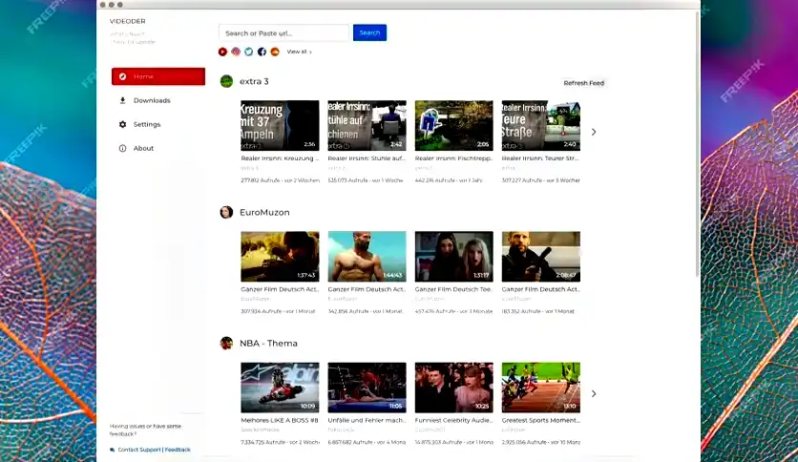The image size is (798, 462).
Task: Open the Teure Straße video thumbnail
Action: pyautogui.click(x=541, y=126)
